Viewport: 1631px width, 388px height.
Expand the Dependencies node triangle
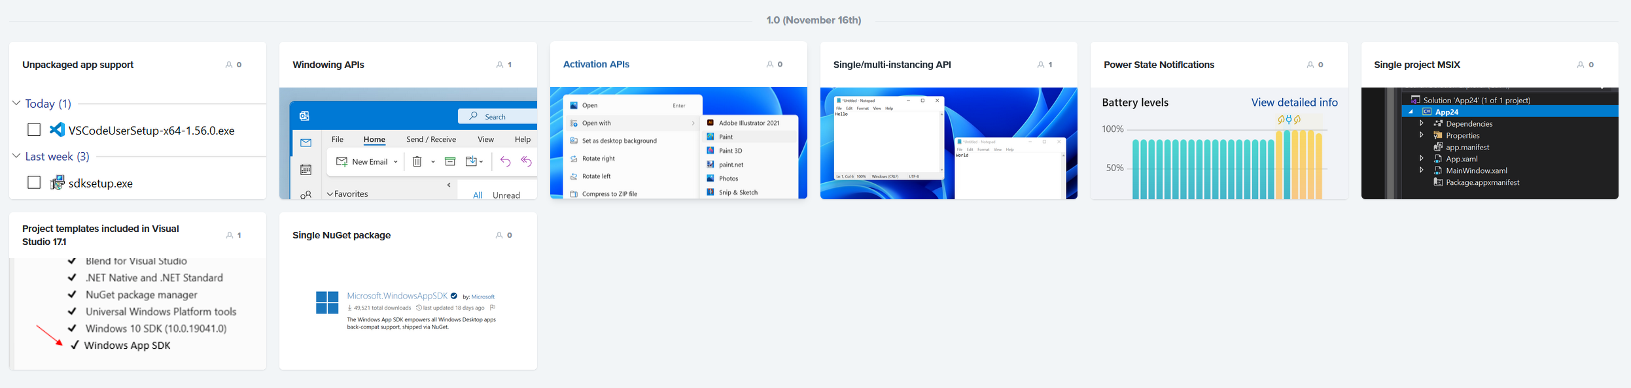[1421, 123]
